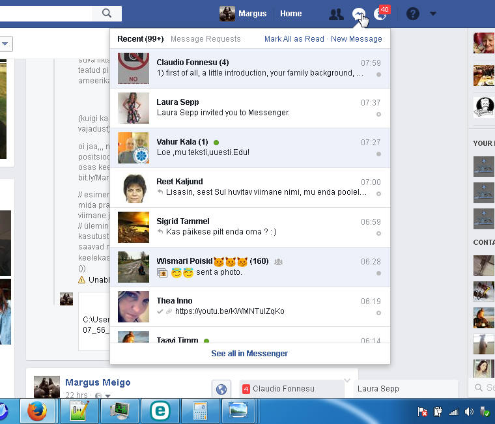Click the volume speaker tray icon

[469, 412]
